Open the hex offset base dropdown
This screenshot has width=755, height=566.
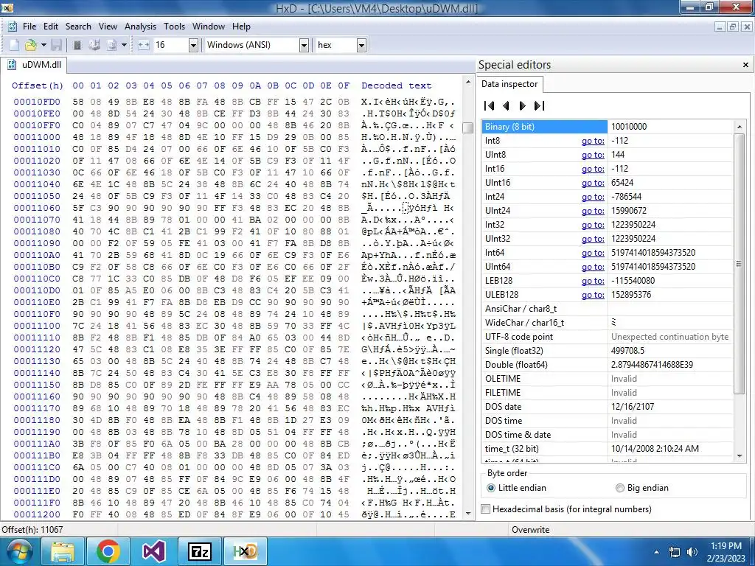pos(361,45)
